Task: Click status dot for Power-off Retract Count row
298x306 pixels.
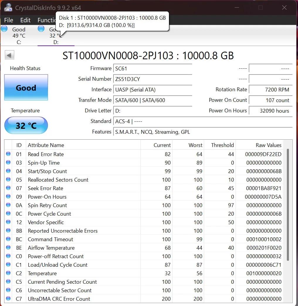Action: (8, 256)
